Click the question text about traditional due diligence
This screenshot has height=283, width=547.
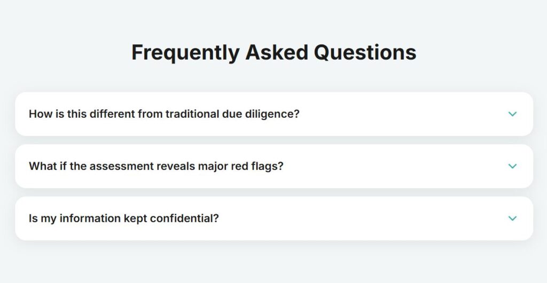click(x=164, y=114)
